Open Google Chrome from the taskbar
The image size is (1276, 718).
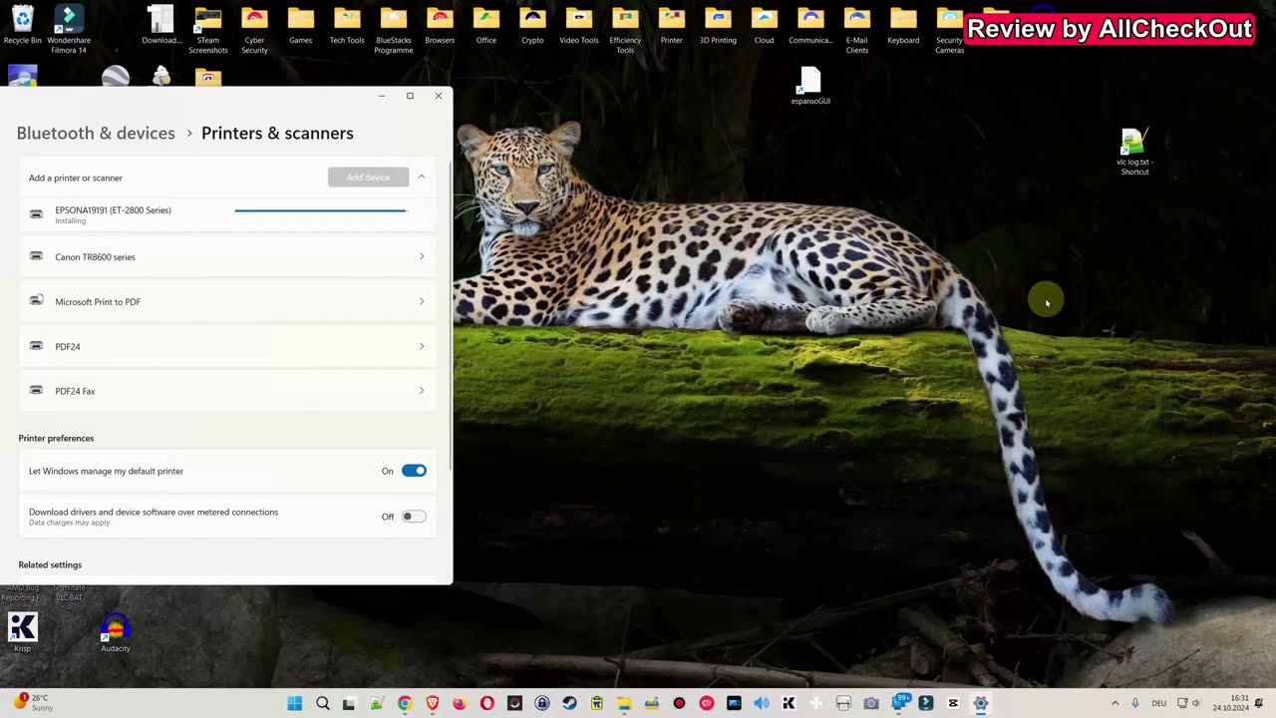[x=405, y=703]
